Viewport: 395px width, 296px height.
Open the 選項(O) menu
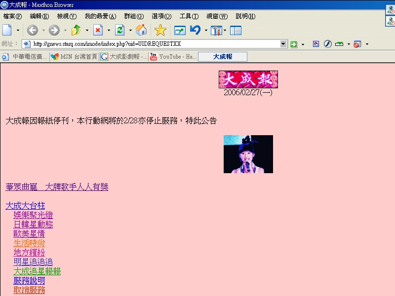tap(161, 16)
